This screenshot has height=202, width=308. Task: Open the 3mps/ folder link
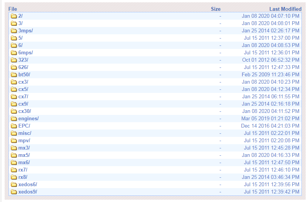(x=25, y=31)
